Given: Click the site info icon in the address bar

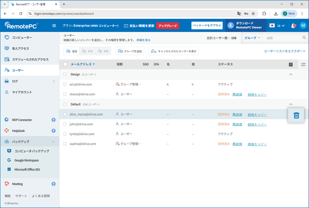Looking at the screenshot, I should [x=30, y=14].
